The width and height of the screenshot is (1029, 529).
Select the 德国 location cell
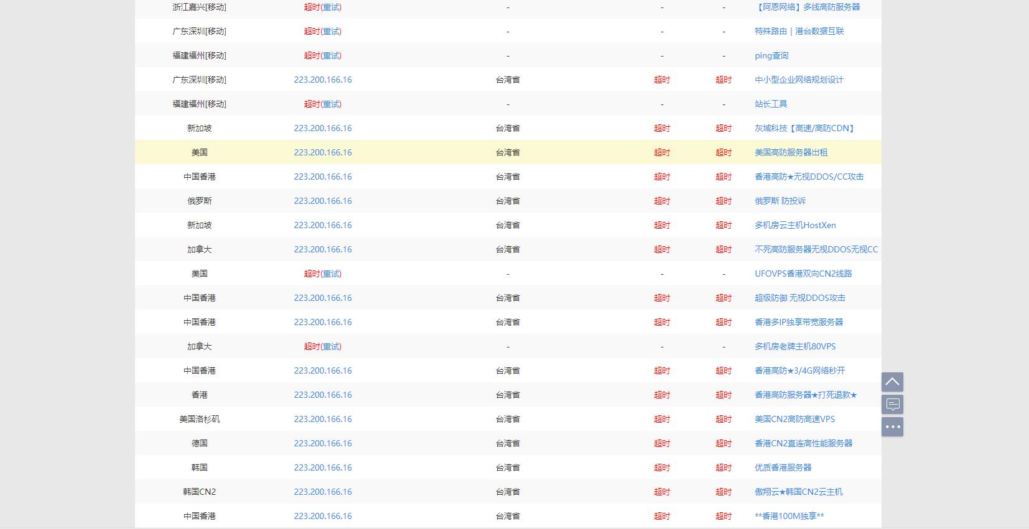pos(199,443)
